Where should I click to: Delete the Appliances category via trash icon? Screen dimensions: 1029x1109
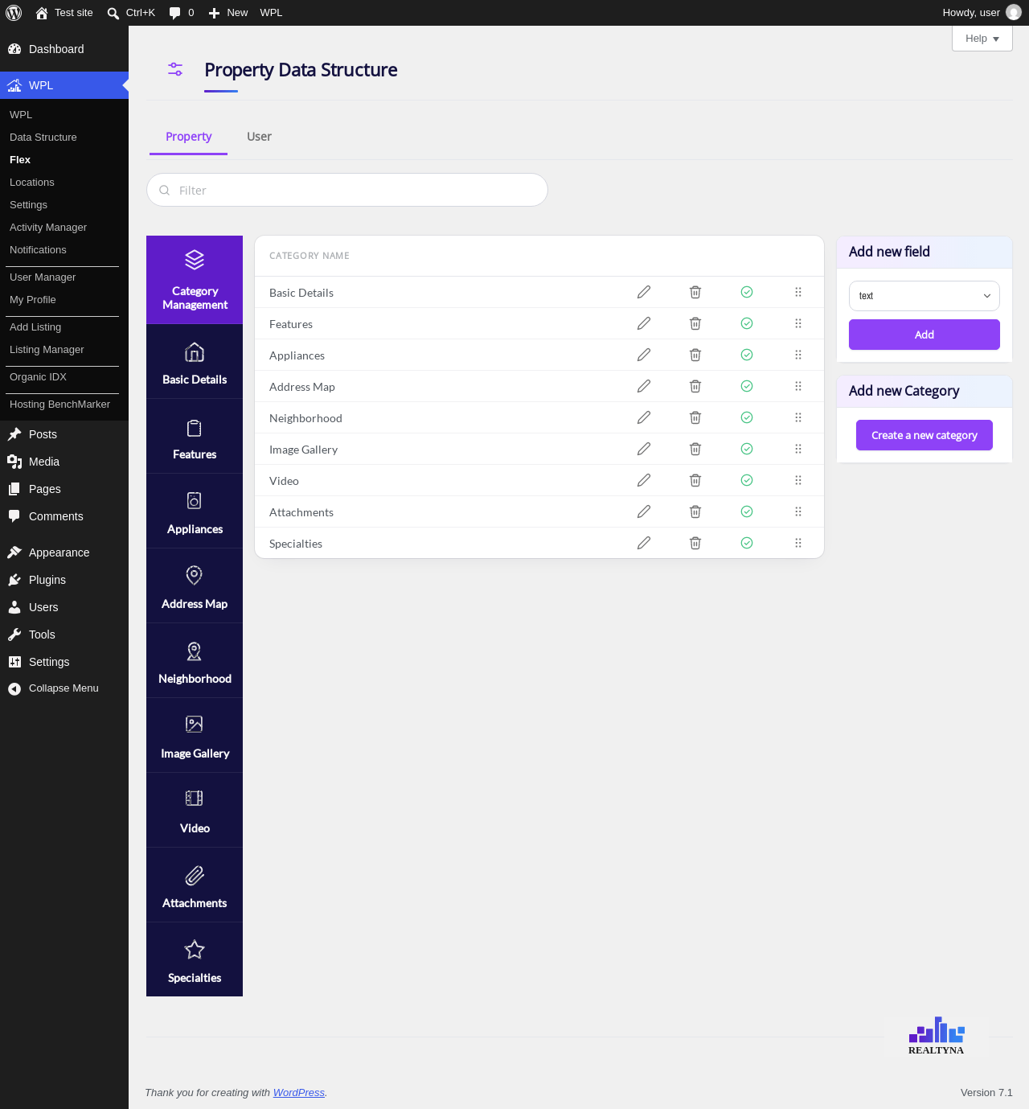click(x=695, y=355)
